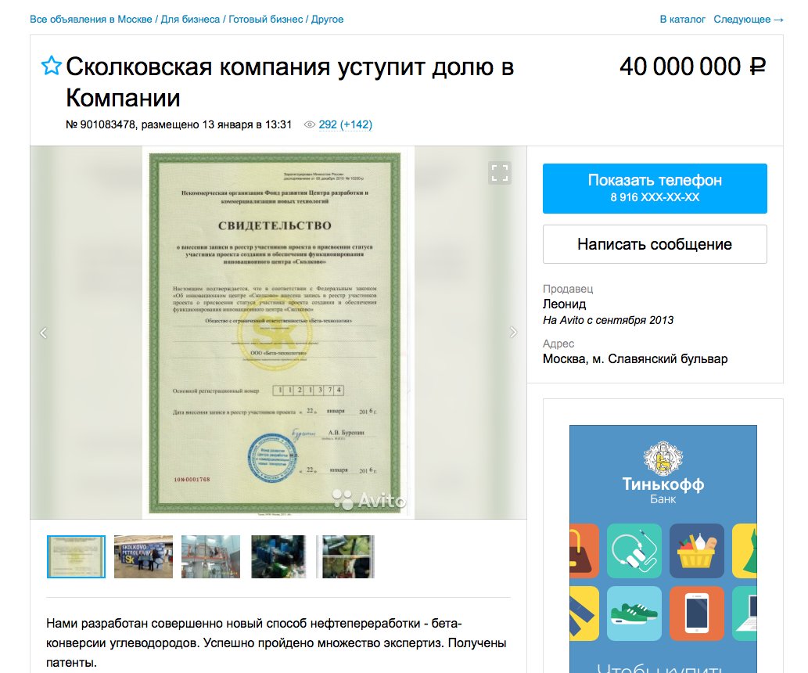Click seller info На Avito с сентября 2013

pyautogui.click(x=608, y=320)
